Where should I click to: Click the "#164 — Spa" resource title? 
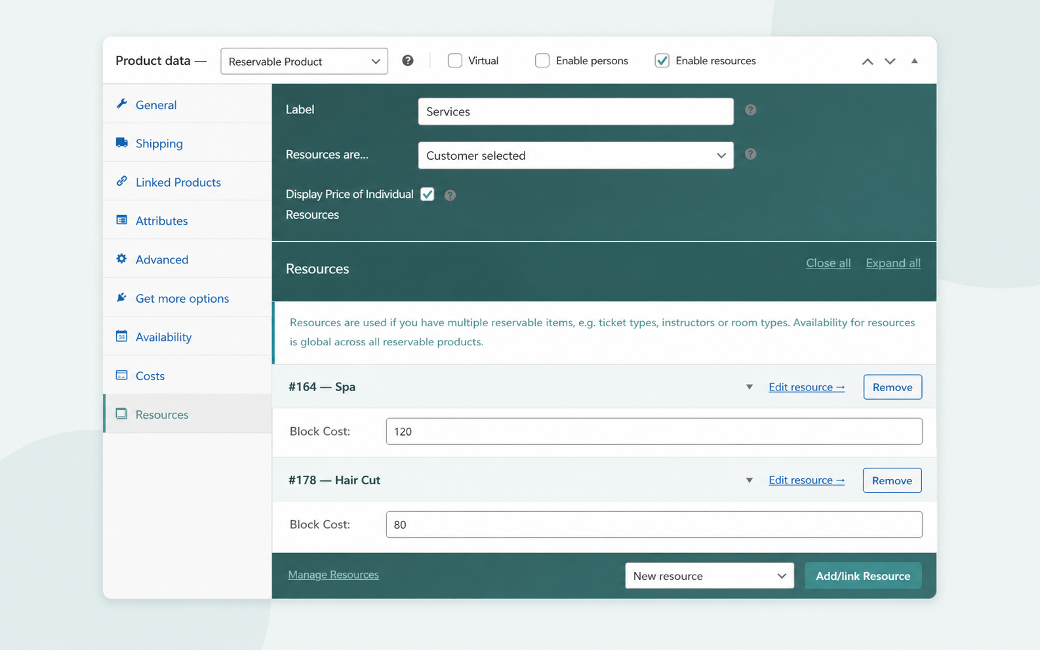click(x=322, y=387)
